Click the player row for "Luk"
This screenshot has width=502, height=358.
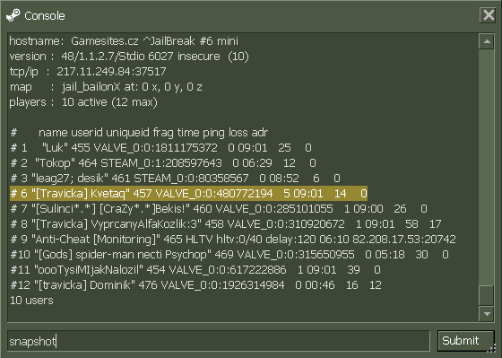point(160,148)
